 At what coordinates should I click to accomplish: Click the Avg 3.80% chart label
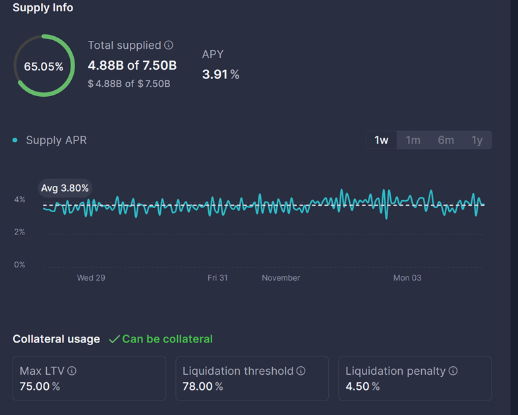coord(65,188)
